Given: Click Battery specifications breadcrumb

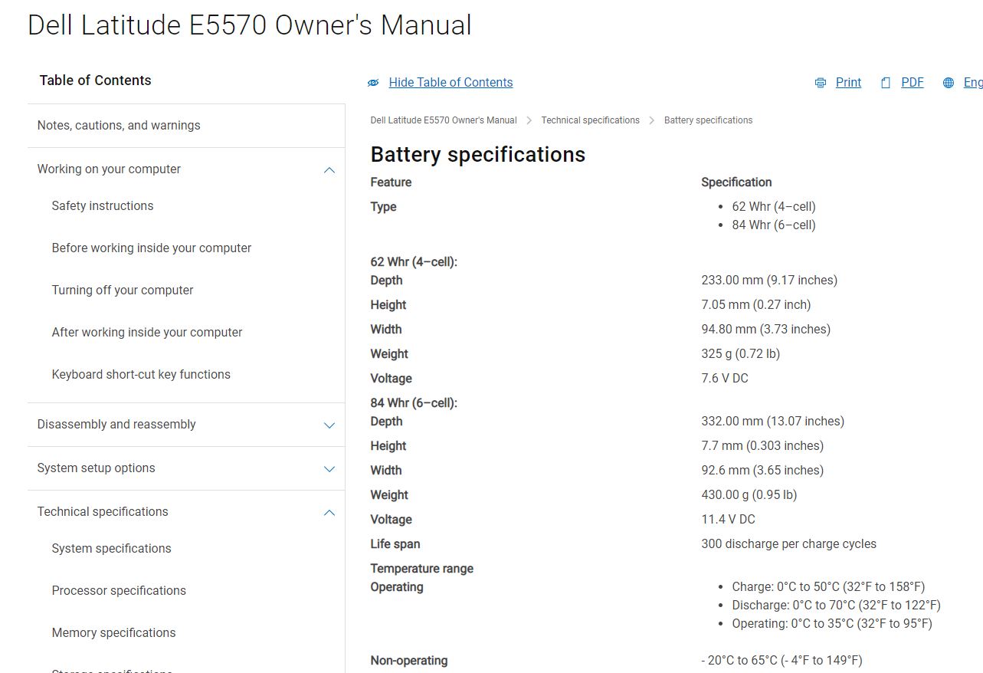Looking at the screenshot, I should click(x=708, y=120).
